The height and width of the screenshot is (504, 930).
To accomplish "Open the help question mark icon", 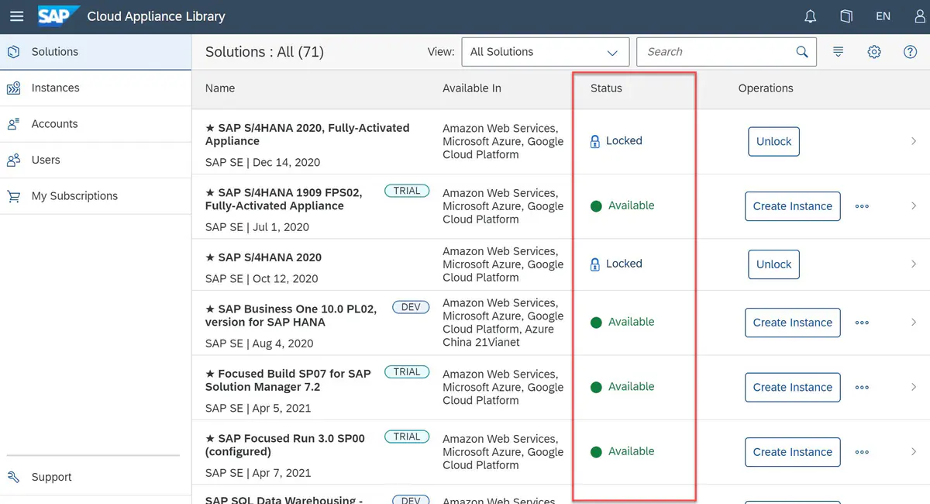I will pyautogui.click(x=911, y=52).
